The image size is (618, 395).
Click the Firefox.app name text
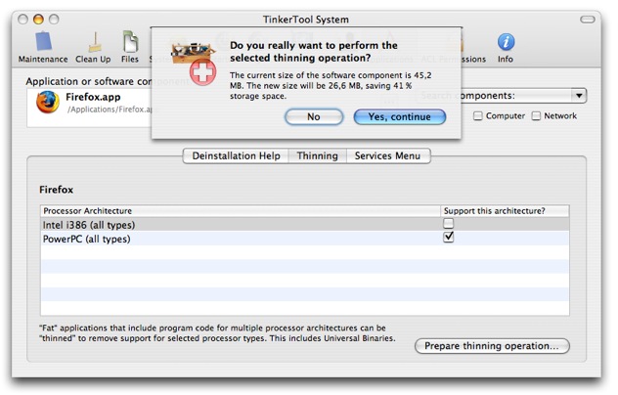pyautogui.click(x=93, y=97)
